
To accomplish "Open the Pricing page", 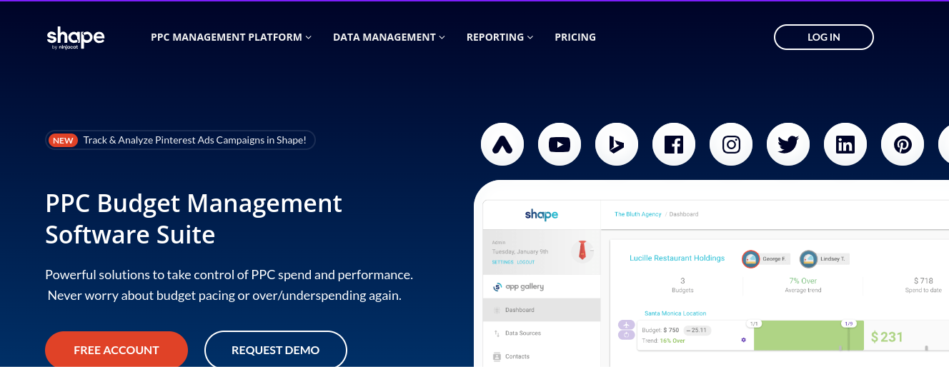I will point(575,37).
